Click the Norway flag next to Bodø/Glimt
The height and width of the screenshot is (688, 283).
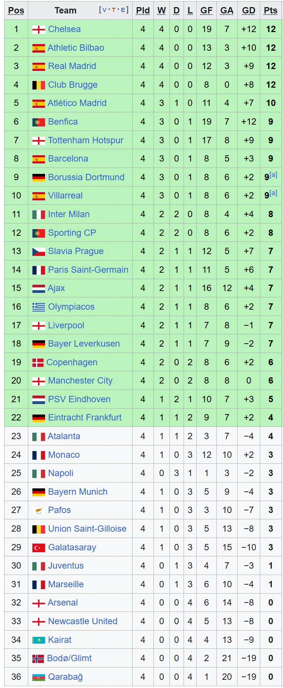[x=38, y=659]
